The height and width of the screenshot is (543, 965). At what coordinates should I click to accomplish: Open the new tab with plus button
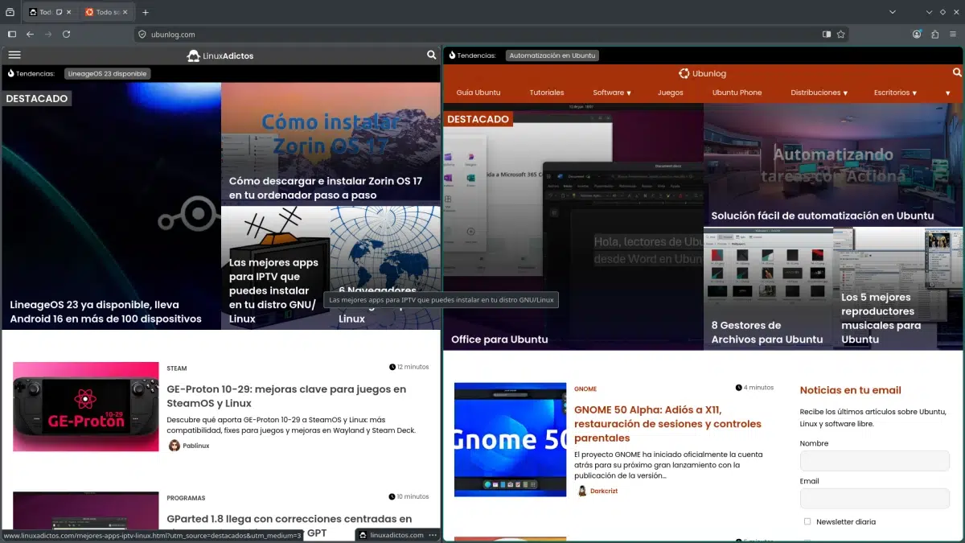[x=146, y=12]
